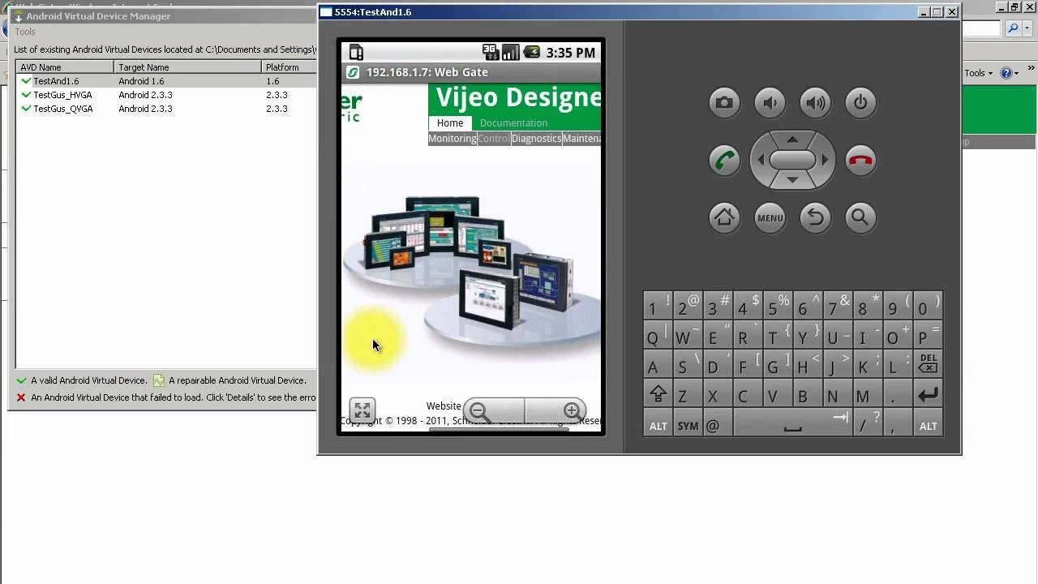Open the Documentation tab on the web page

click(x=513, y=123)
